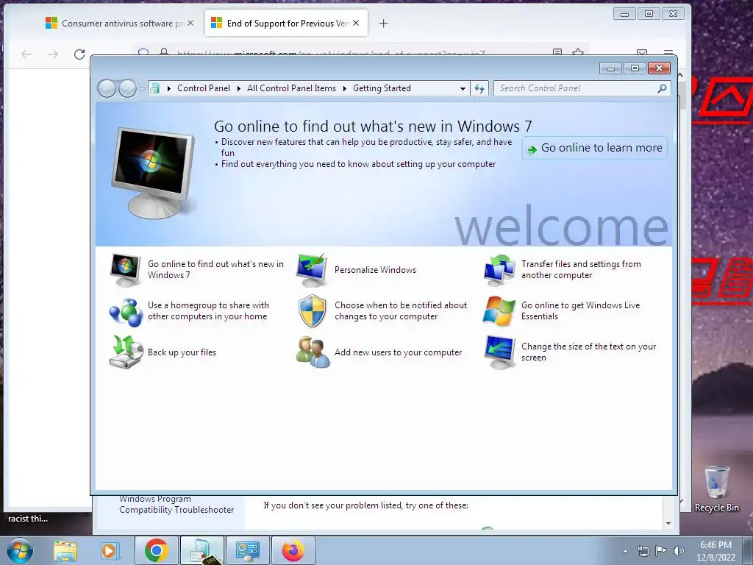The image size is (753, 565).
Task: Open recent pages dropdown next to nav arrows
Action: (x=142, y=88)
